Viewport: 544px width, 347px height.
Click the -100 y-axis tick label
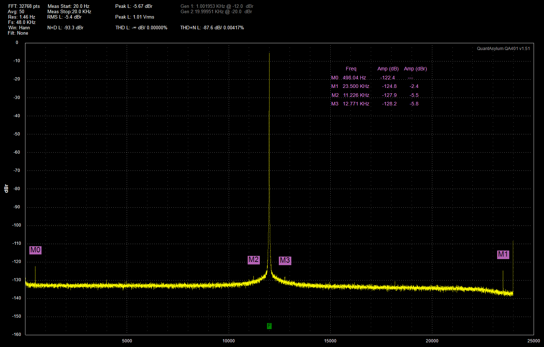17,225
